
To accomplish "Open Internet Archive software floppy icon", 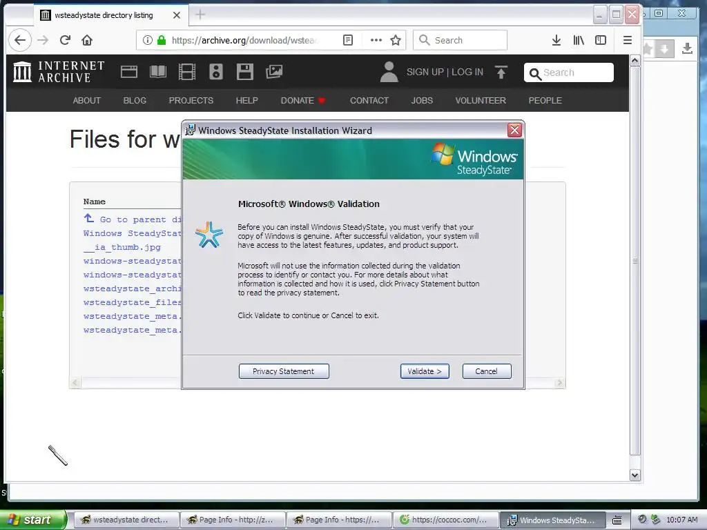I will 245,72.
